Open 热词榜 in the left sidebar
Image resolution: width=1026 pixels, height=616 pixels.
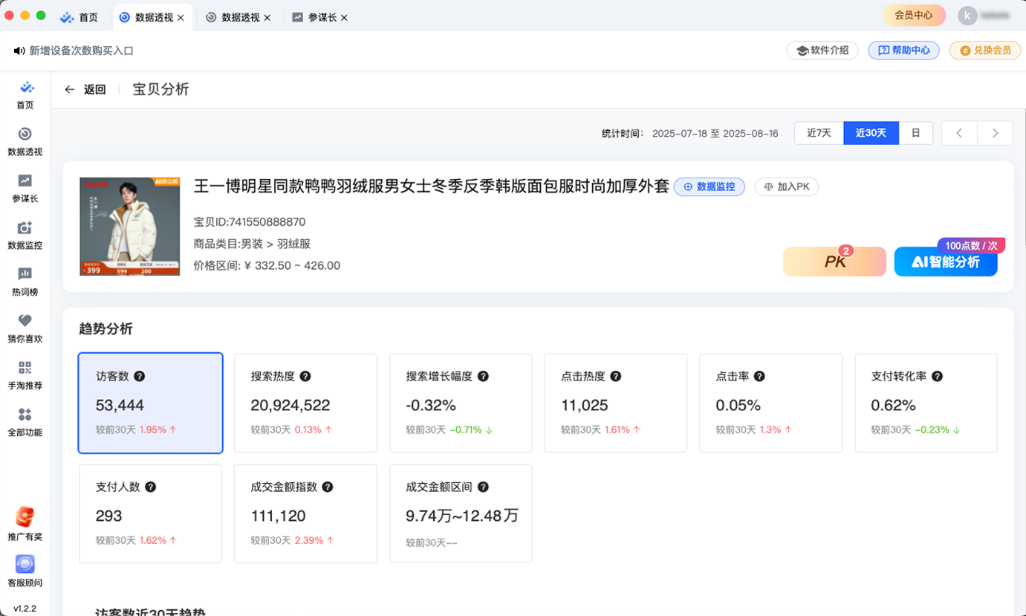coord(25,281)
